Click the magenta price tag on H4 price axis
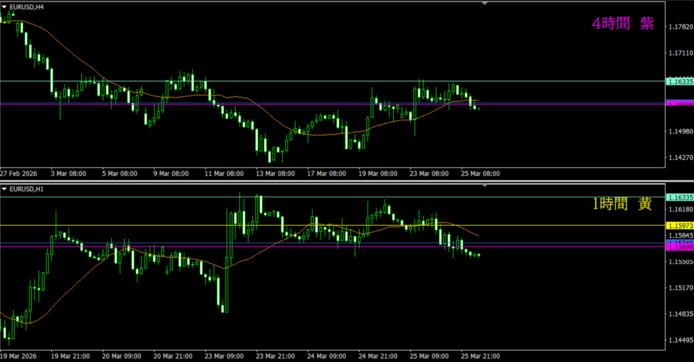This screenshot has height=362, width=694. click(x=679, y=104)
